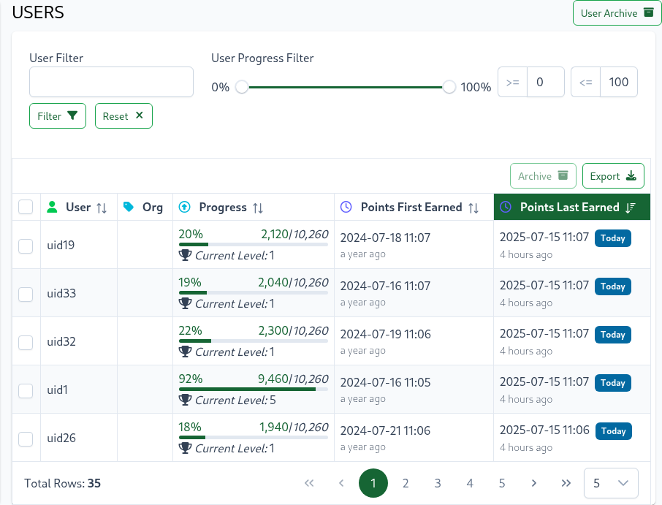Click the 2,300/10,260 points value
This screenshot has height=505, width=662.
pyautogui.click(x=294, y=330)
